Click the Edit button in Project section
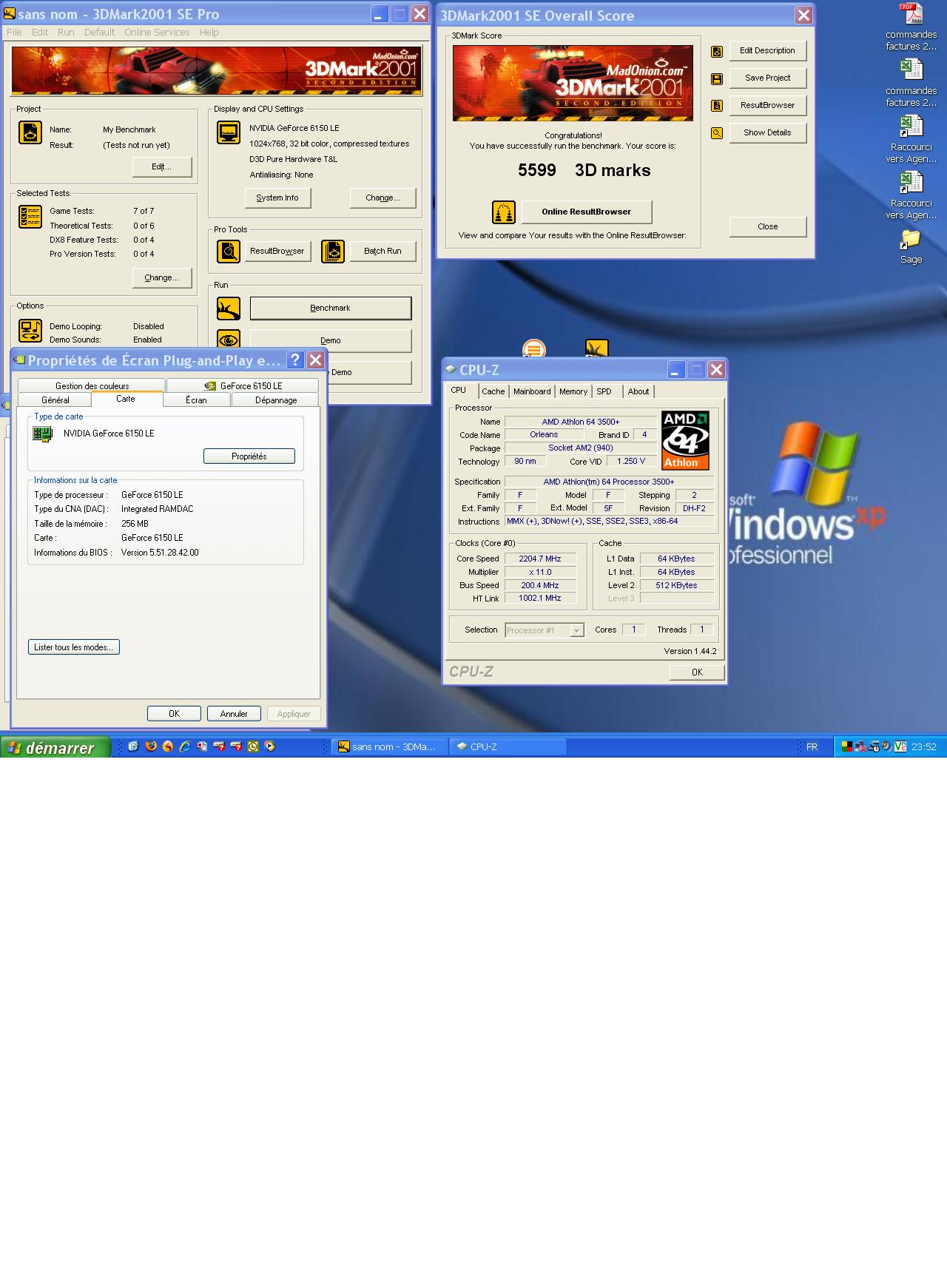Image resolution: width=947 pixels, height=1288 pixels. pos(162,166)
